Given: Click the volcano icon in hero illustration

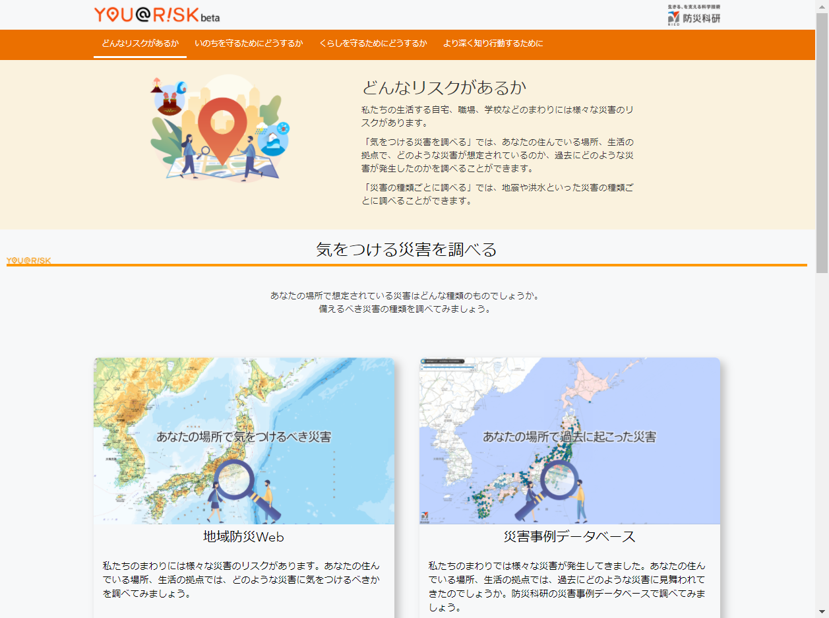Looking at the screenshot, I should (x=157, y=86).
